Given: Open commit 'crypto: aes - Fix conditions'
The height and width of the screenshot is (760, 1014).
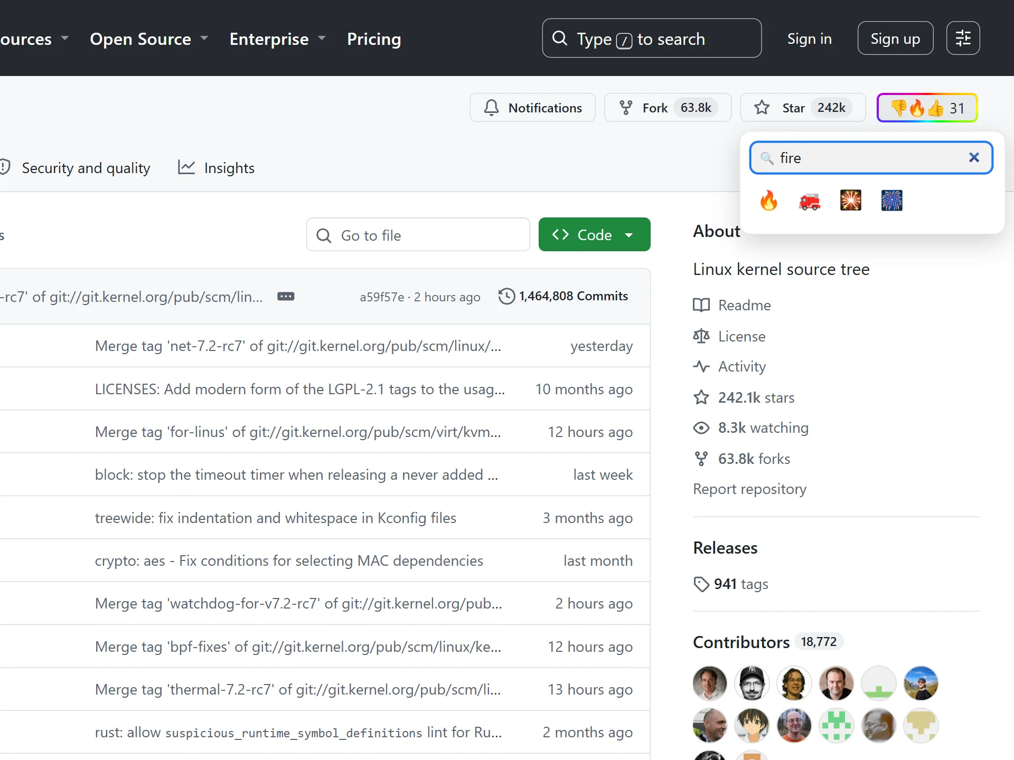Looking at the screenshot, I should (289, 560).
